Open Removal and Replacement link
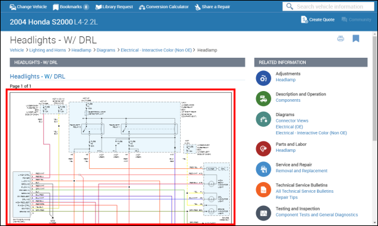 (x=301, y=171)
